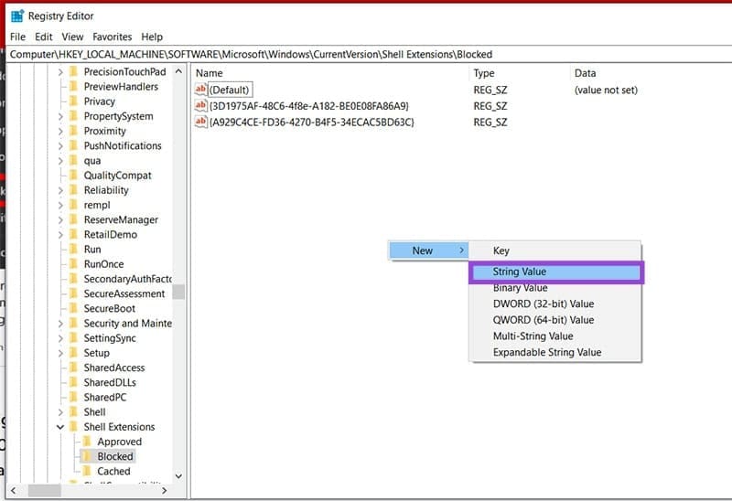Open the File menu
The width and height of the screenshot is (732, 501).
(x=17, y=37)
